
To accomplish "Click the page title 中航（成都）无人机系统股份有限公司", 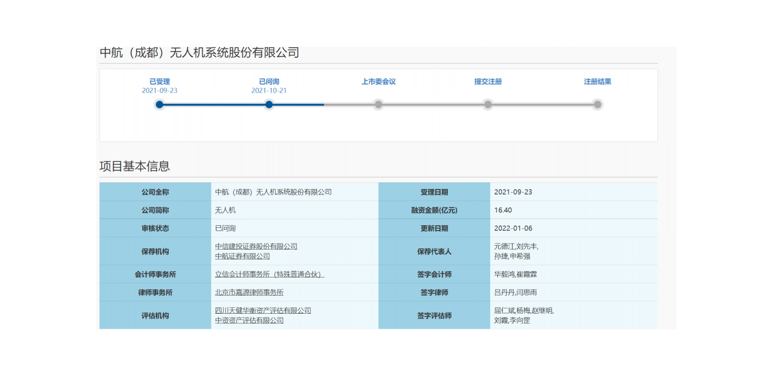I will click(x=200, y=52).
